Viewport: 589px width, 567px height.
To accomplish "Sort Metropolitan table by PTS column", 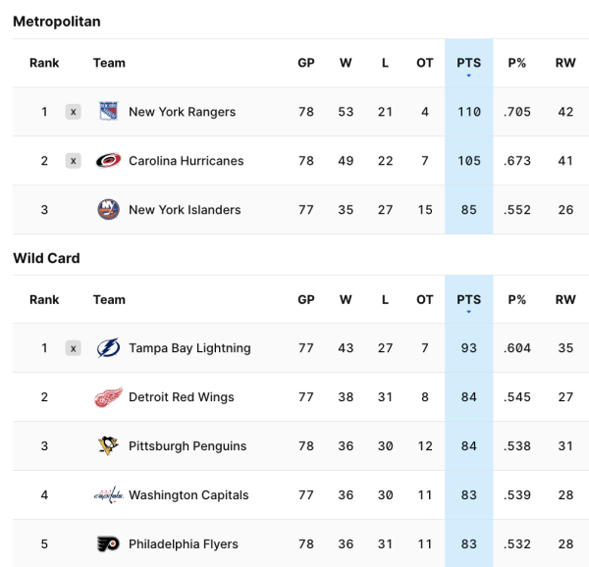I will (x=468, y=63).
